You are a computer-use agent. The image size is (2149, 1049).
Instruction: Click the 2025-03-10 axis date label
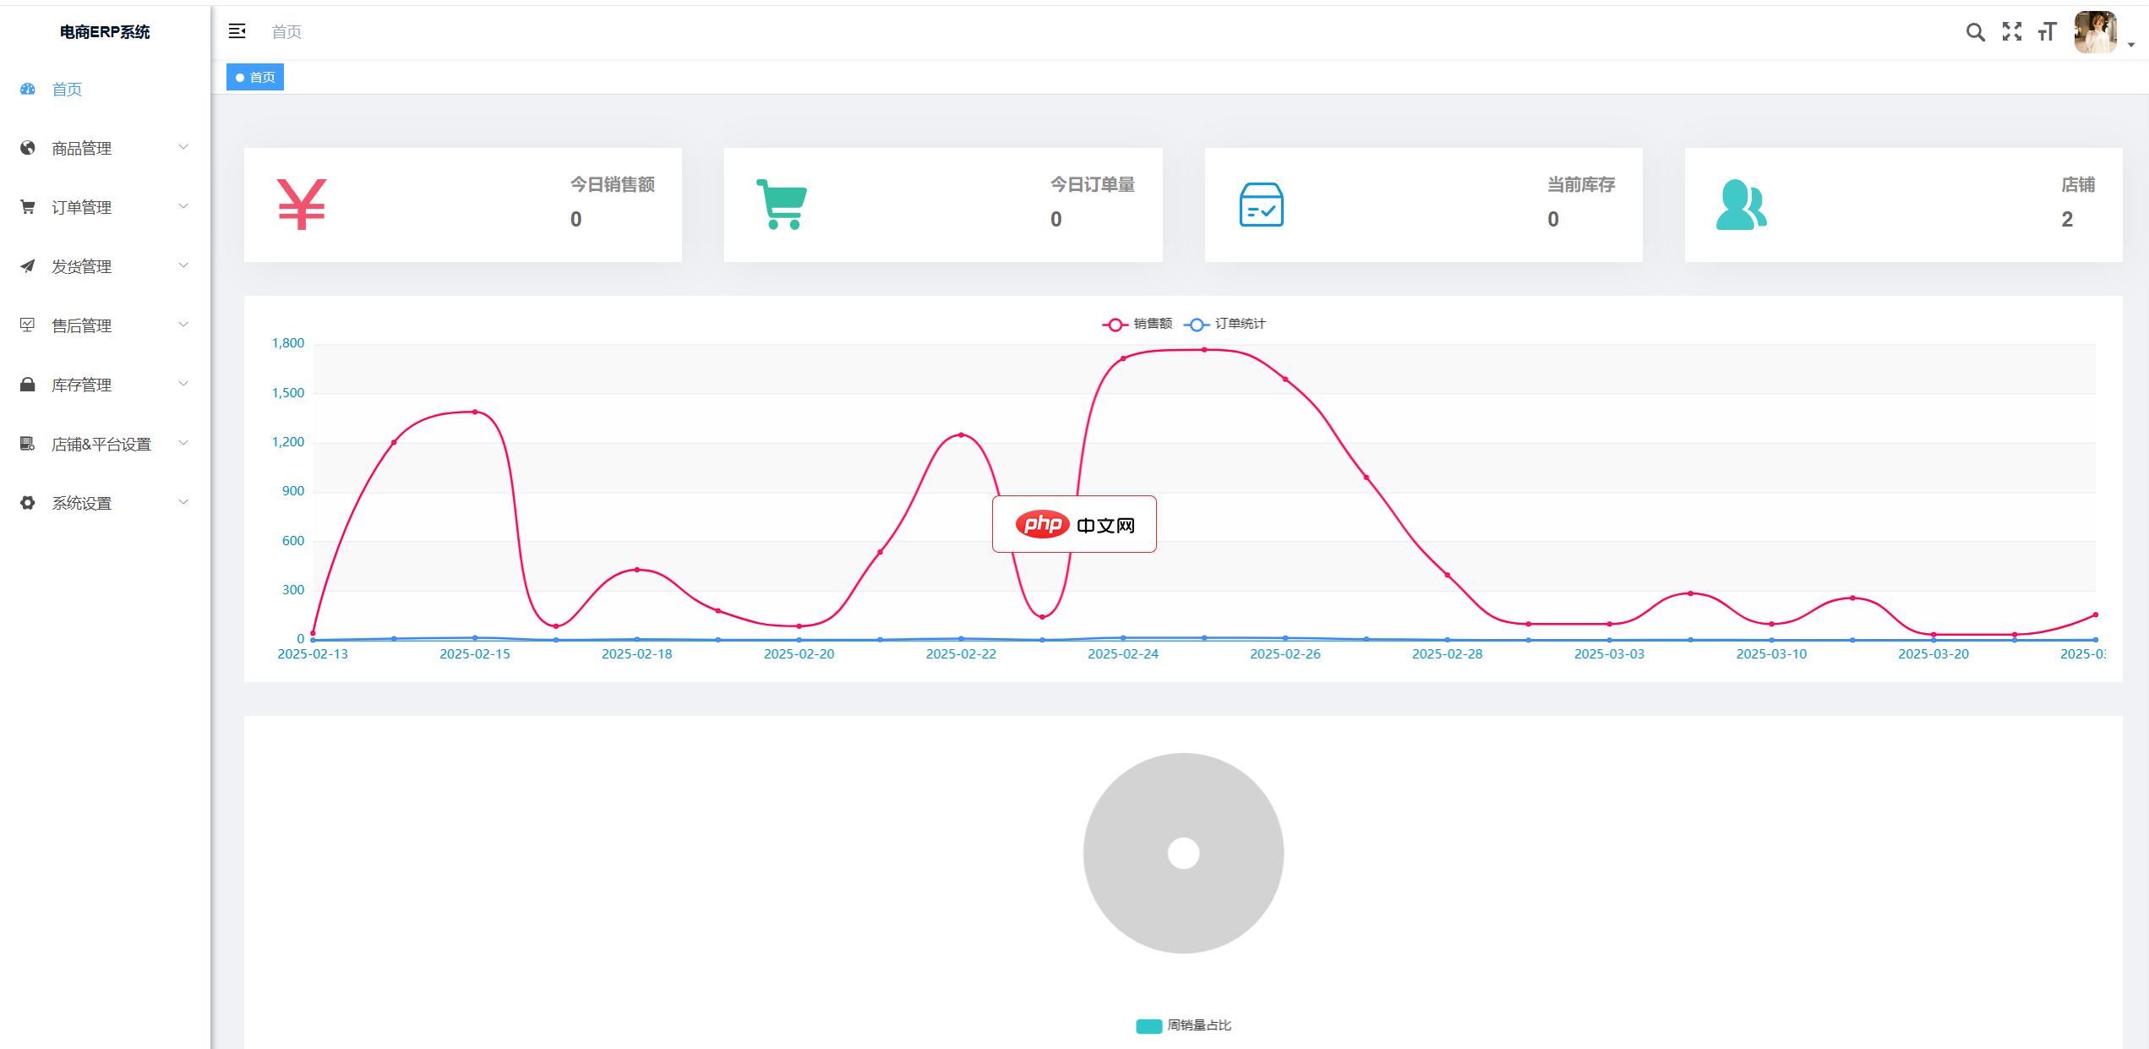point(1771,654)
